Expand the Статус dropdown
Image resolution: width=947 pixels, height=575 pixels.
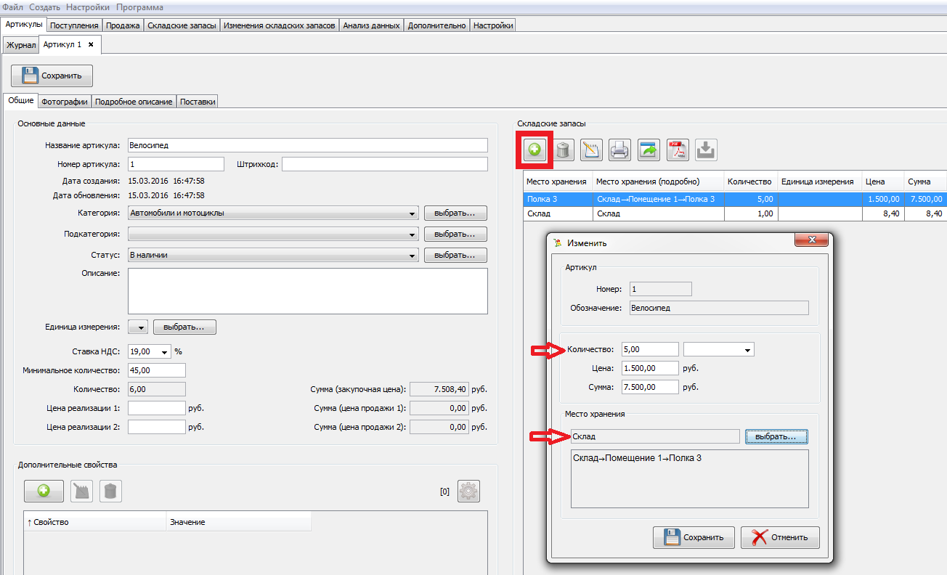click(x=413, y=256)
